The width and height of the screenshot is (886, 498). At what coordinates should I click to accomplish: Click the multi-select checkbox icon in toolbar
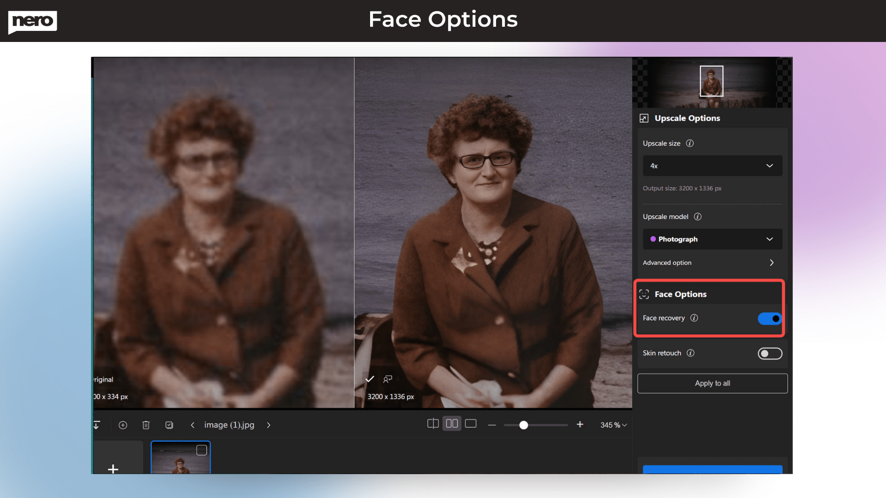tap(169, 425)
